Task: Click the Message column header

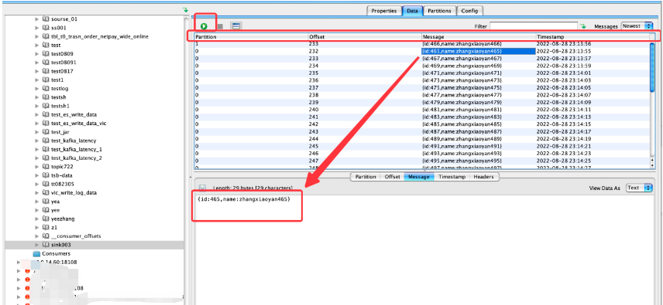Action: point(479,37)
